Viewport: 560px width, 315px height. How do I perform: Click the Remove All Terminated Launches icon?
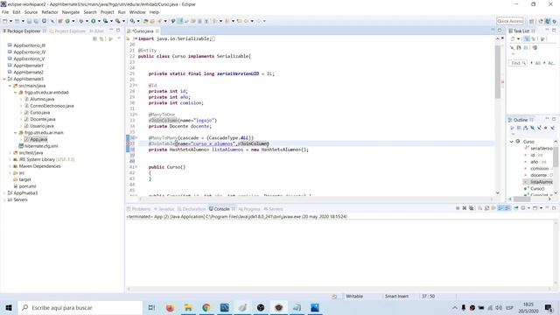coord(472,208)
